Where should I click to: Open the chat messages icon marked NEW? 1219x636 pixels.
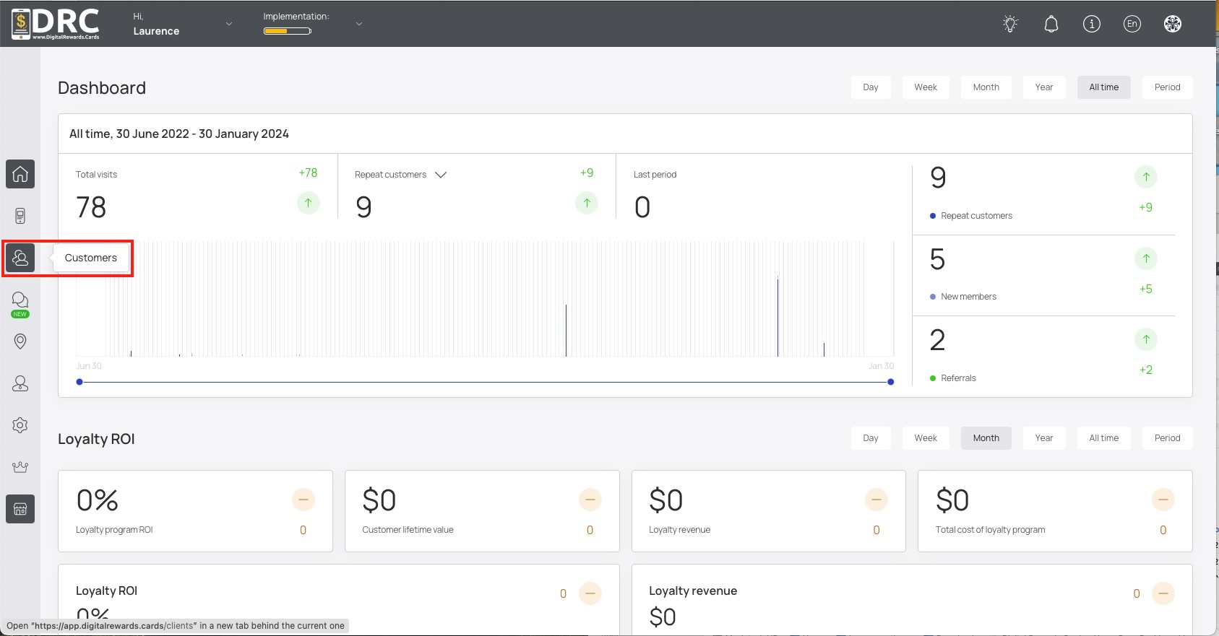[x=20, y=300]
